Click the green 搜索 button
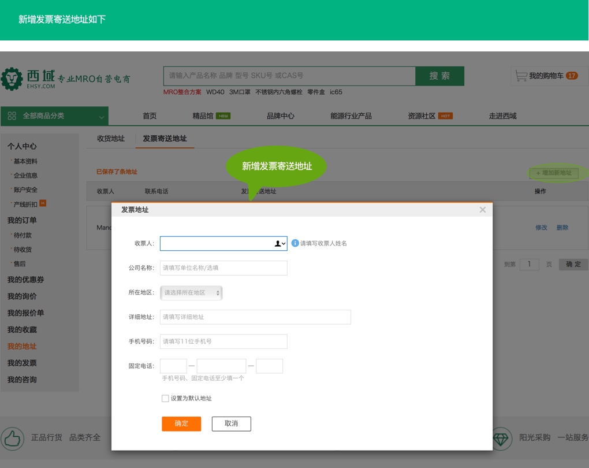This screenshot has width=589, height=468. click(439, 76)
